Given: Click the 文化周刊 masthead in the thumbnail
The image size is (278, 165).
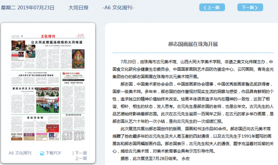Looking at the screenshot, I should (x=48, y=36).
